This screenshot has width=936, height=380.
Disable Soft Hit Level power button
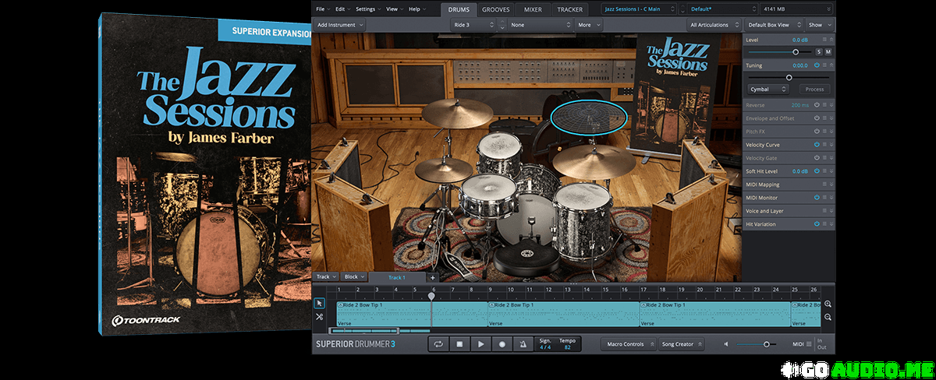(x=817, y=171)
